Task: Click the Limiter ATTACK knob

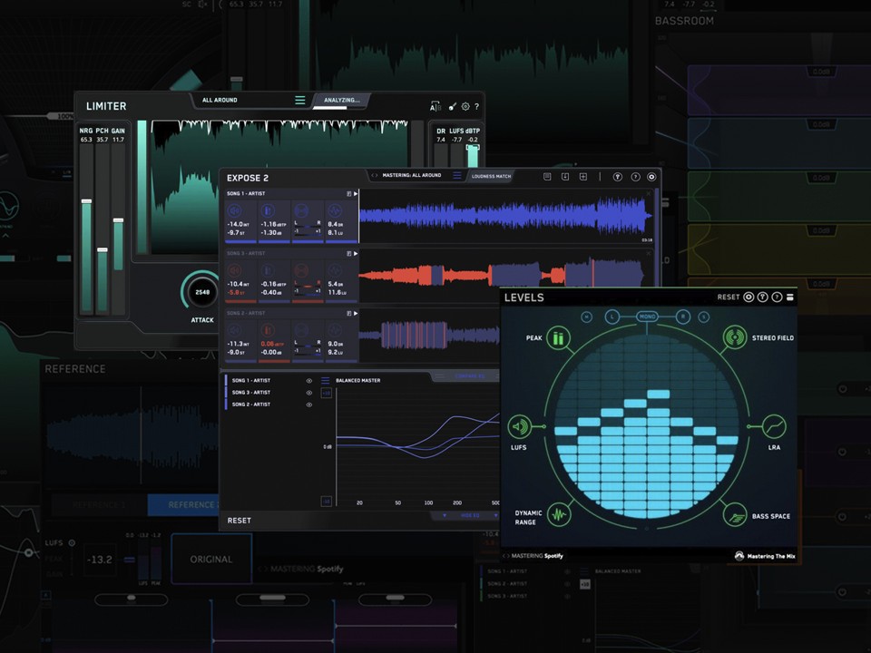Action: coord(201,292)
